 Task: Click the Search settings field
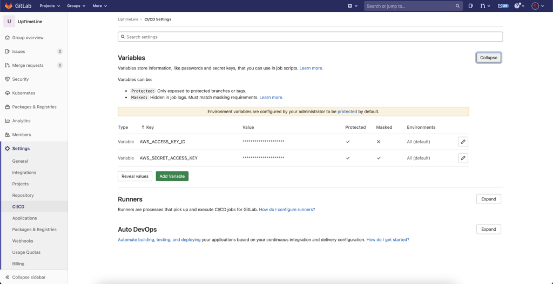(x=310, y=37)
